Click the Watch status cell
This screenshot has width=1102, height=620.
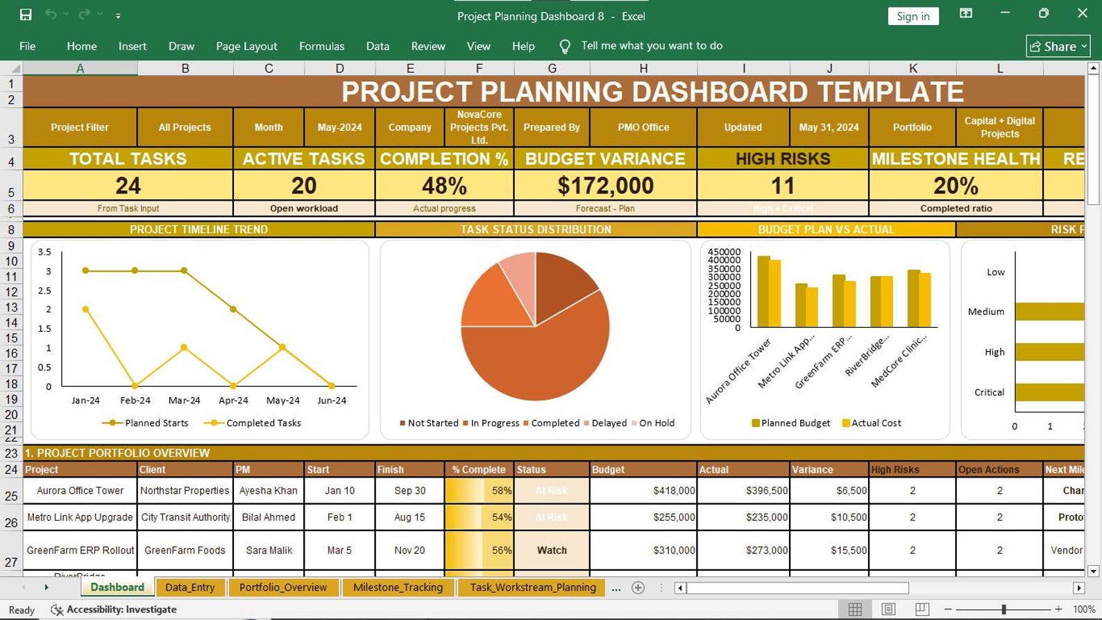[552, 550]
